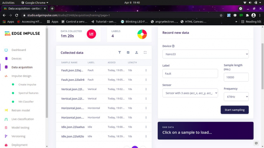Viewport: 264px width, 148px height.
Task: Open options for Horizontal sample added 19:00
Action: pos(146,117)
